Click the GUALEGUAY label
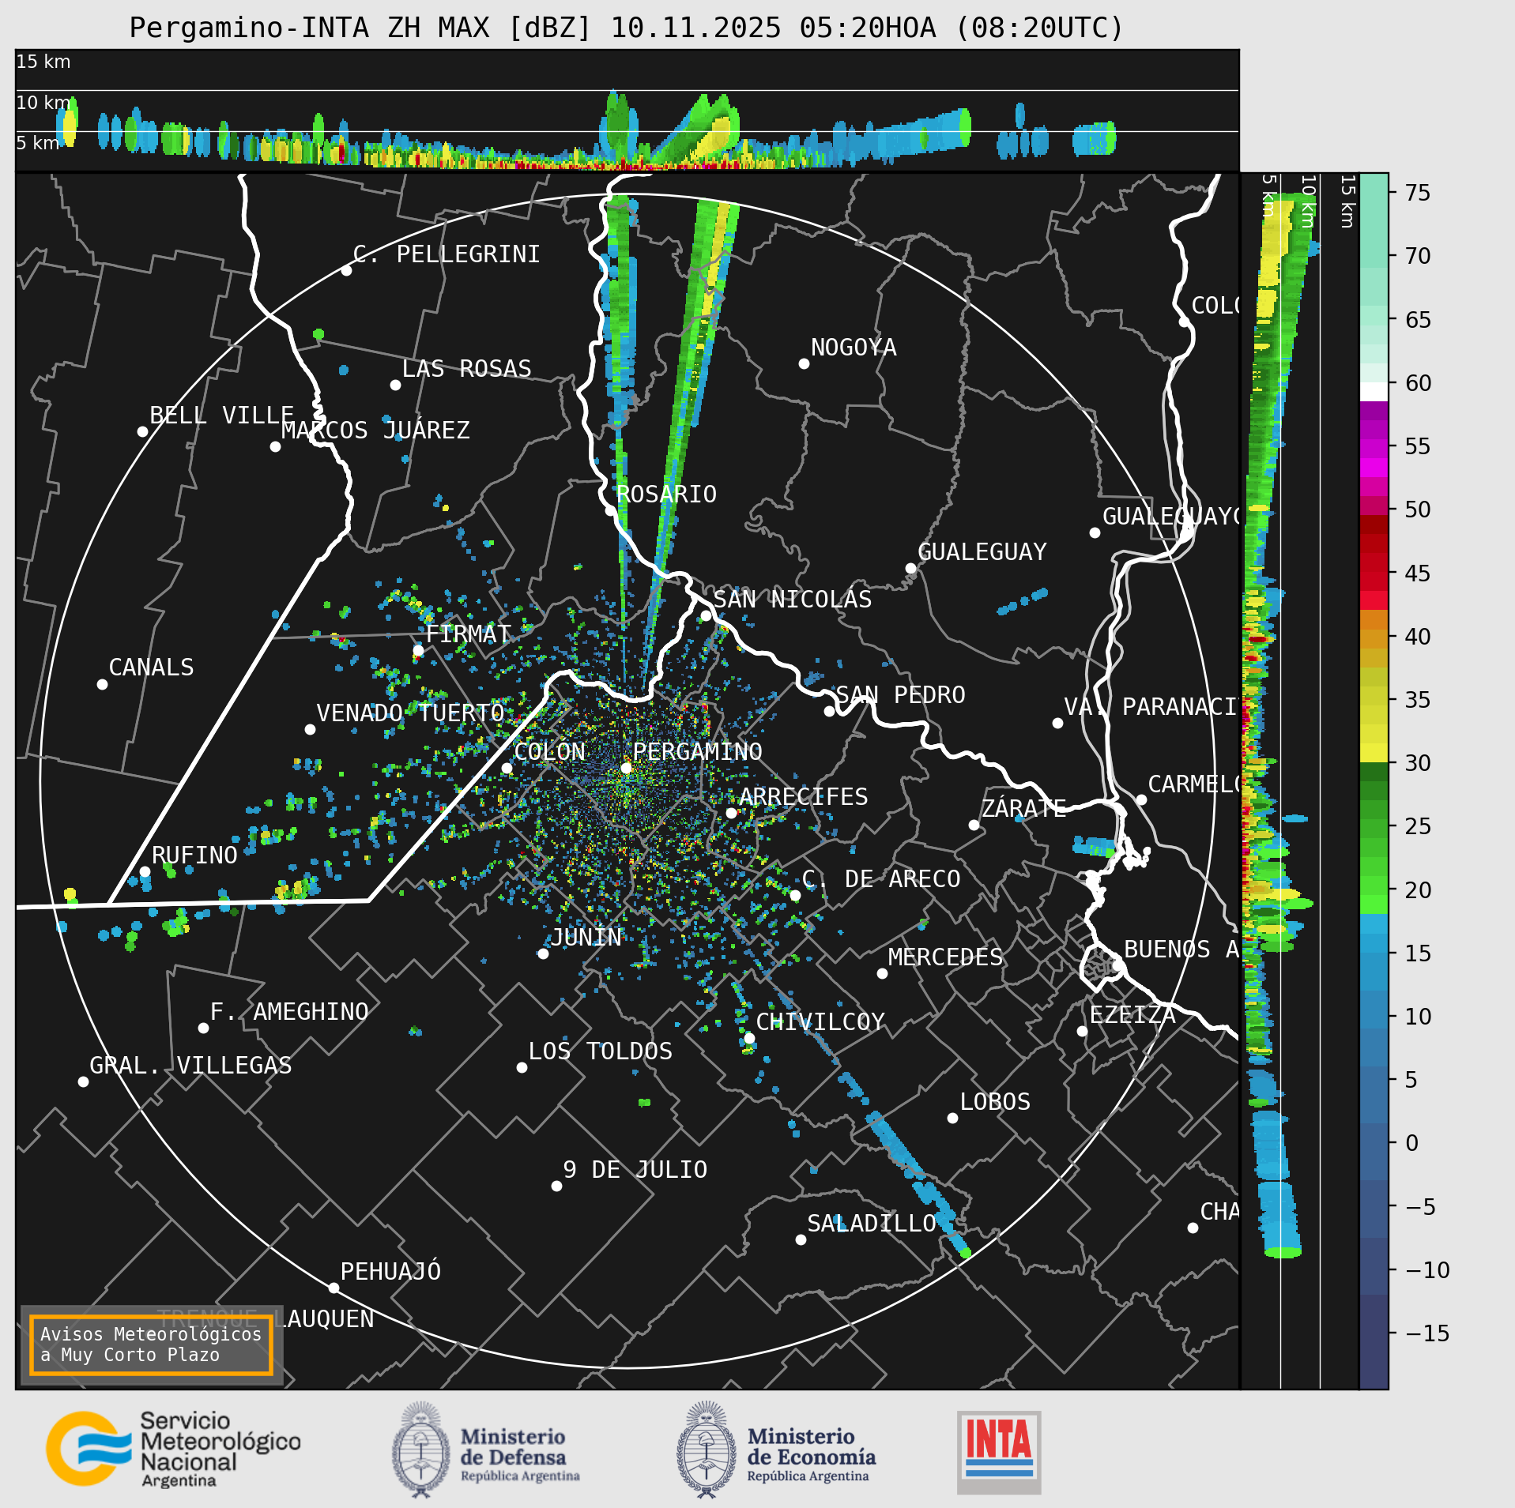The height and width of the screenshot is (1508, 1515). tap(982, 551)
